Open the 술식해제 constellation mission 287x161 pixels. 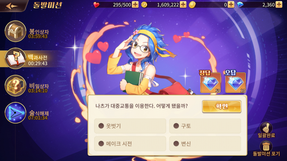click(x=15, y=113)
